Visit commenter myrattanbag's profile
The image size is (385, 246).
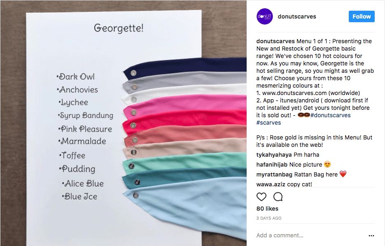click(274, 174)
